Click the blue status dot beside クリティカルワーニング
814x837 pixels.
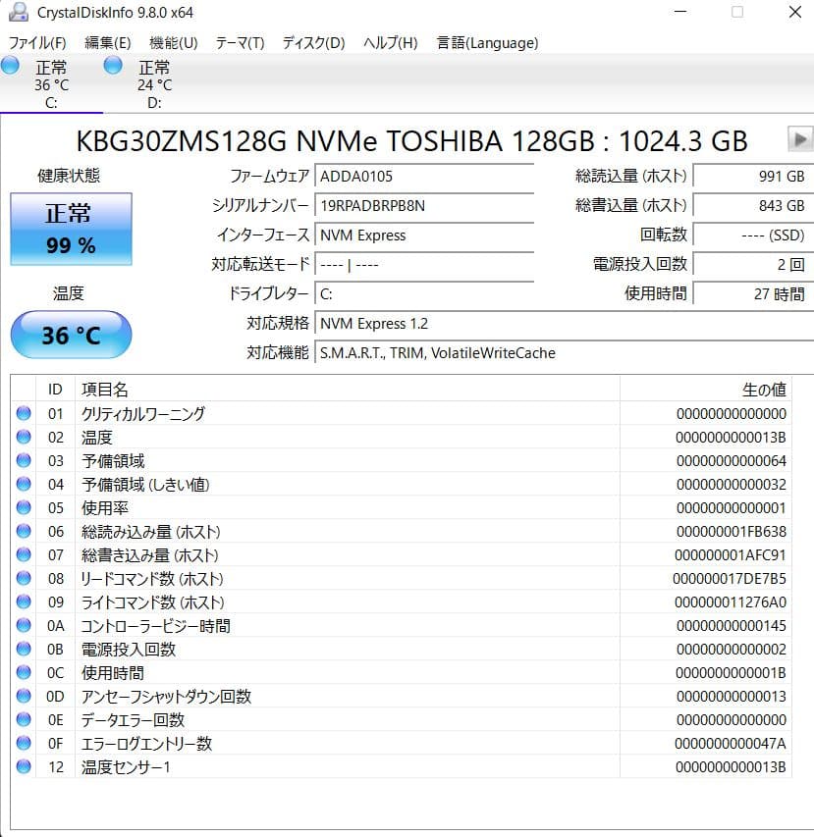[x=23, y=413]
